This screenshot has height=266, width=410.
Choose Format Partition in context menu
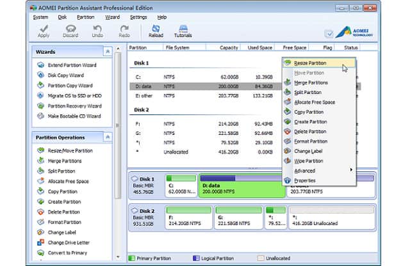[x=319, y=141]
